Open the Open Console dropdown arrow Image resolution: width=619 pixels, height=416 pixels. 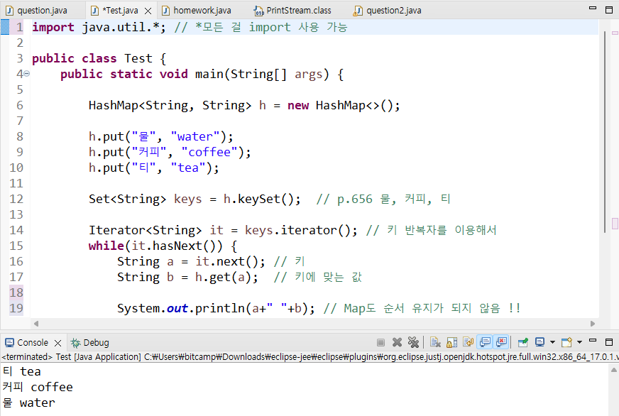click(579, 342)
